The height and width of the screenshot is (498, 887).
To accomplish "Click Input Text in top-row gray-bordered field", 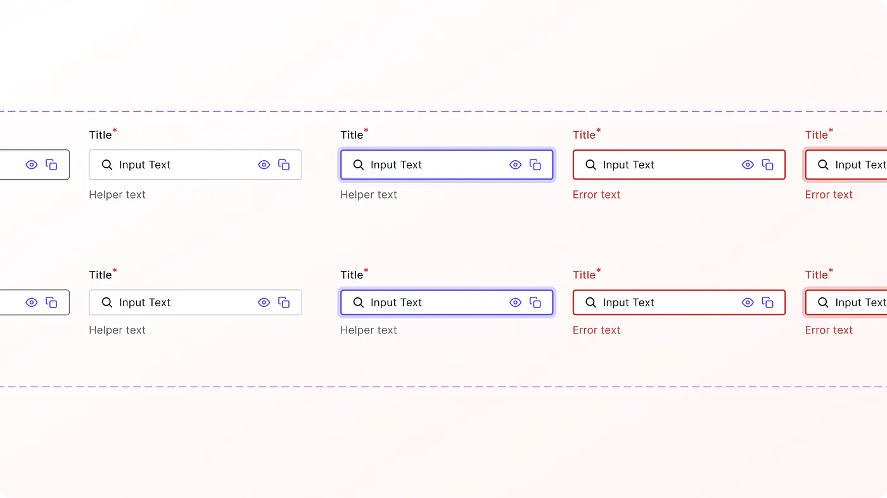I will point(145,165).
